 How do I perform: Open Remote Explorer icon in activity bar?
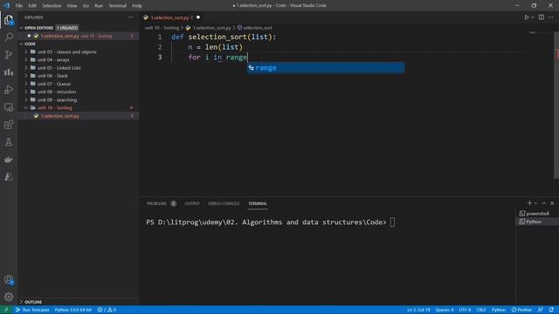pyautogui.click(x=9, y=106)
